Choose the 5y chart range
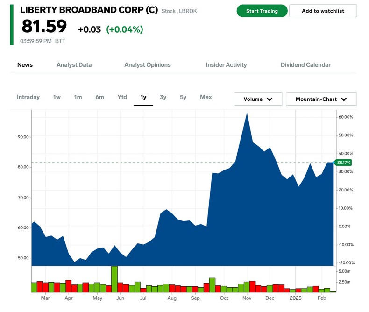 (183, 97)
